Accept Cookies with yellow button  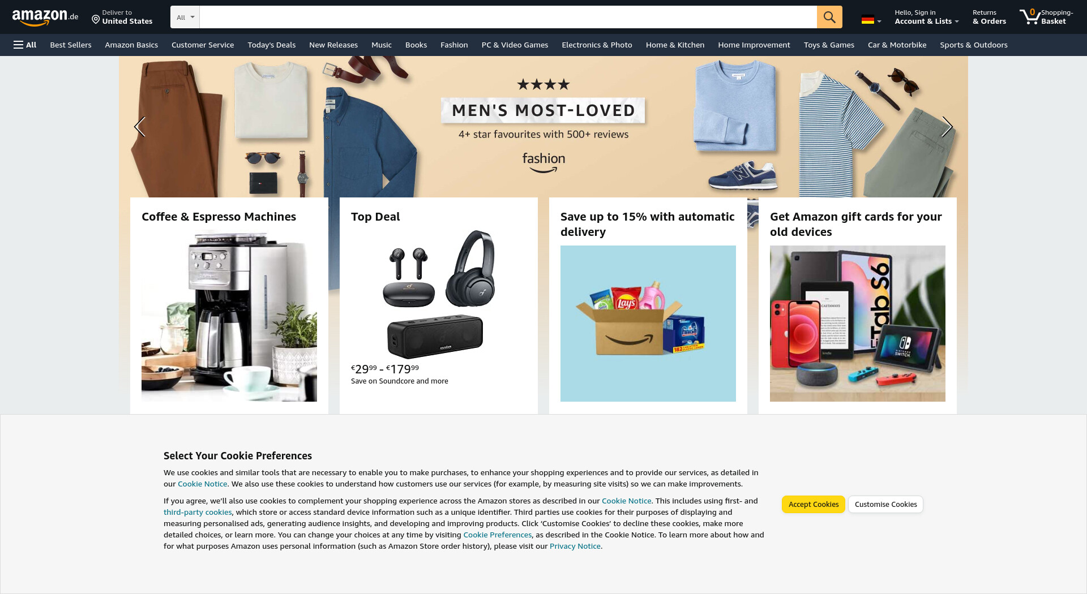[814, 505]
